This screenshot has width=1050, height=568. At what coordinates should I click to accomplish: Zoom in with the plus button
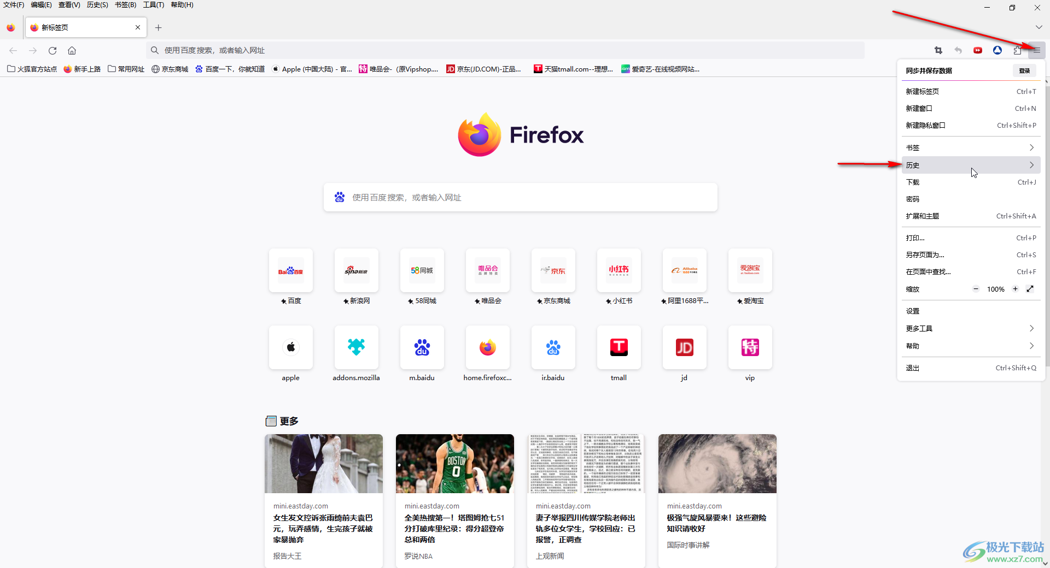tap(1015, 289)
